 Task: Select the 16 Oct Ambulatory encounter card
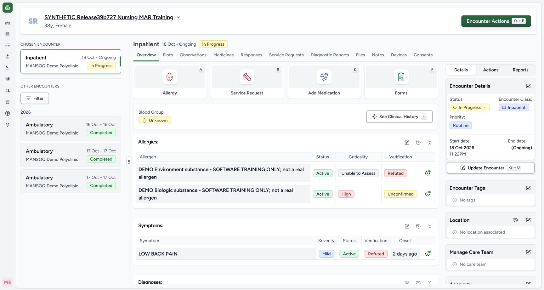click(71, 128)
